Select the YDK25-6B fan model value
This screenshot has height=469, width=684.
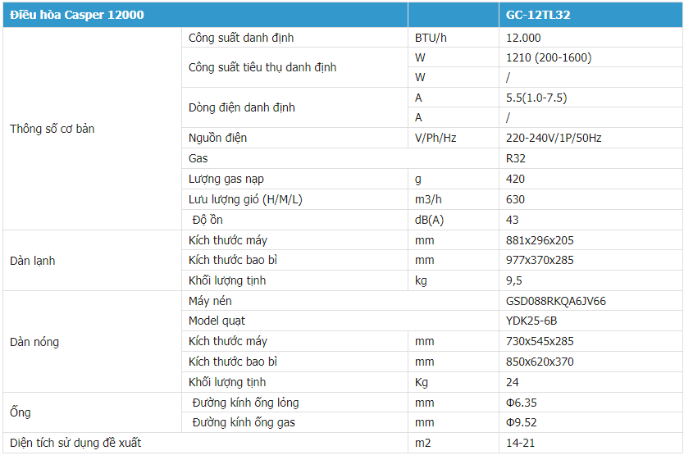tap(531, 321)
